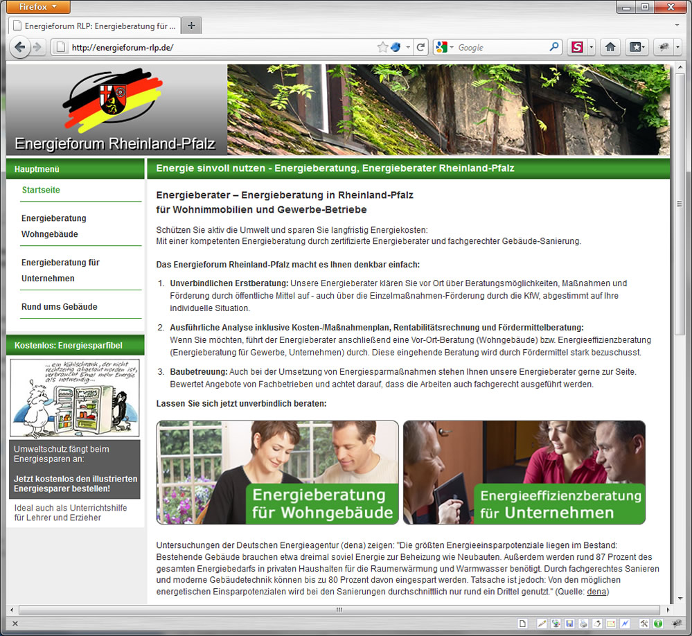Open a new tab with plus button

pos(192,26)
